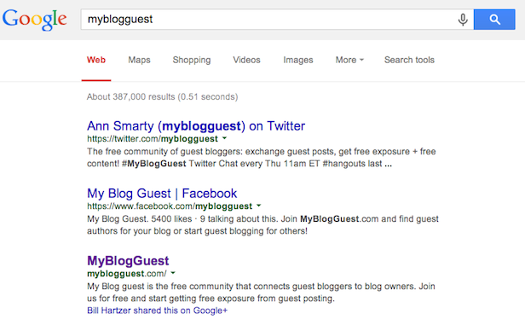Click About 387,000 results text

[163, 97]
